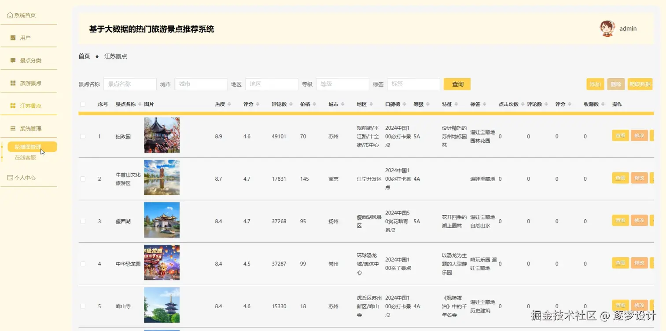The width and height of the screenshot is (666, 331).
Task: Sort by the 景点名称 column arrows
Action: click(140, 104)
